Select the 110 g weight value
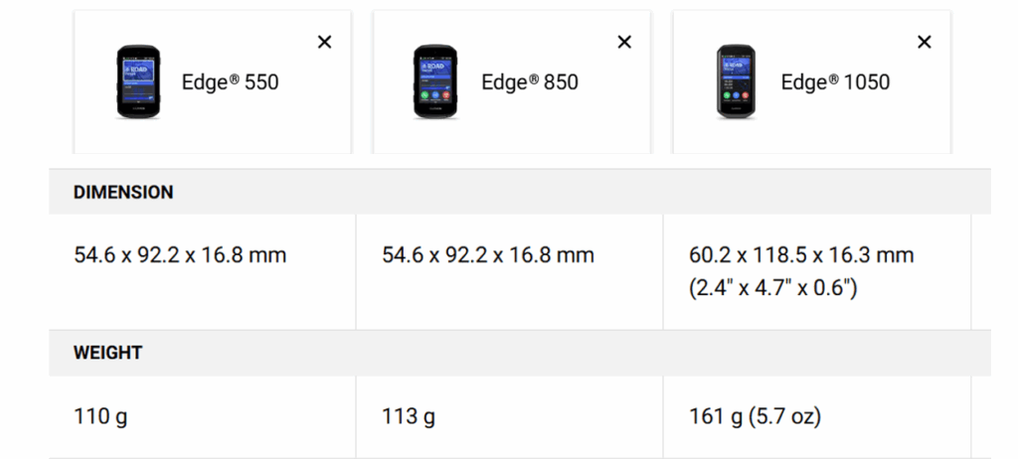The height and width of the screenshot is (459, 1018). [x=100, y=416]
